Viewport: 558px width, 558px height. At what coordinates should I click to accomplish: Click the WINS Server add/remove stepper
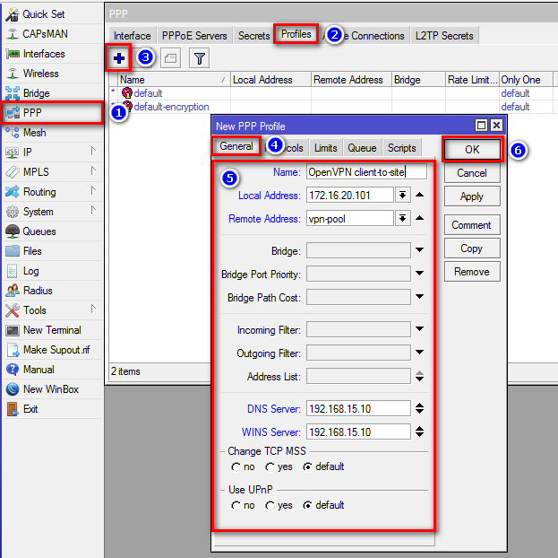click(x=420, y=432)
